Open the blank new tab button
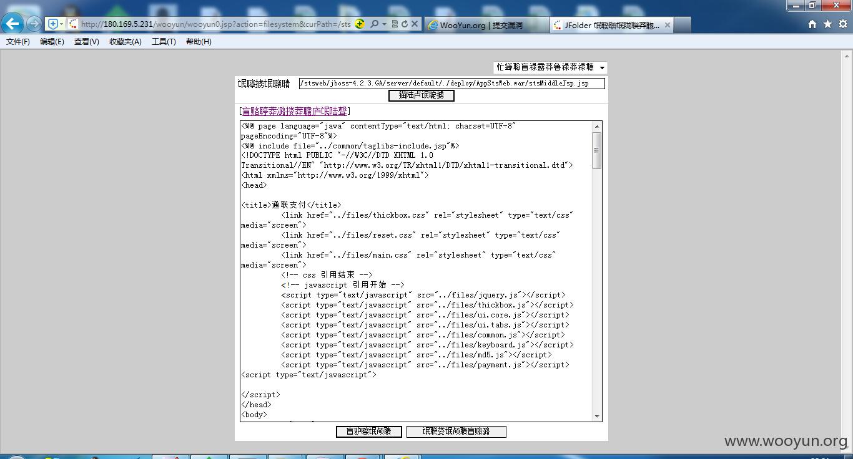This screenshot has height=459, width=853. [683, 25]
